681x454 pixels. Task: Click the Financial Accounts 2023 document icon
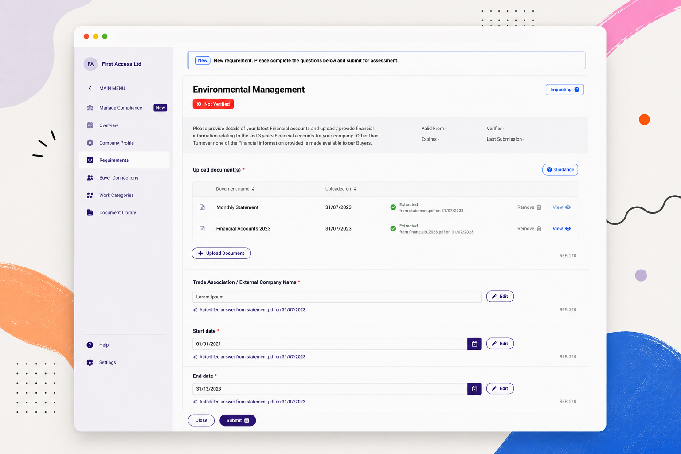[x=202, y=229]
